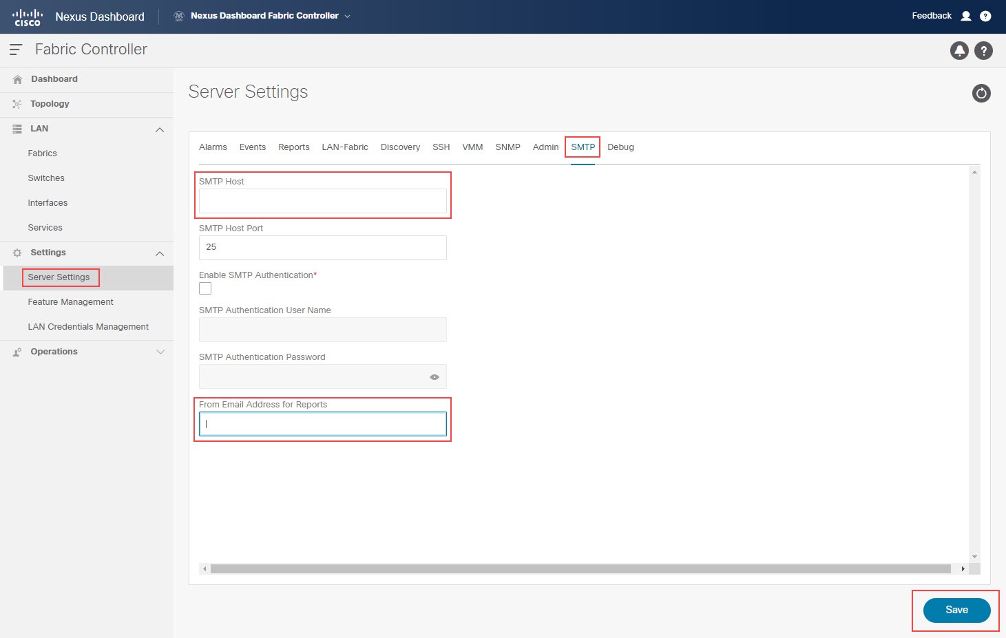Collapse the LAN section chevron
The image size is (1006, 638).
(x=160, y=129)
